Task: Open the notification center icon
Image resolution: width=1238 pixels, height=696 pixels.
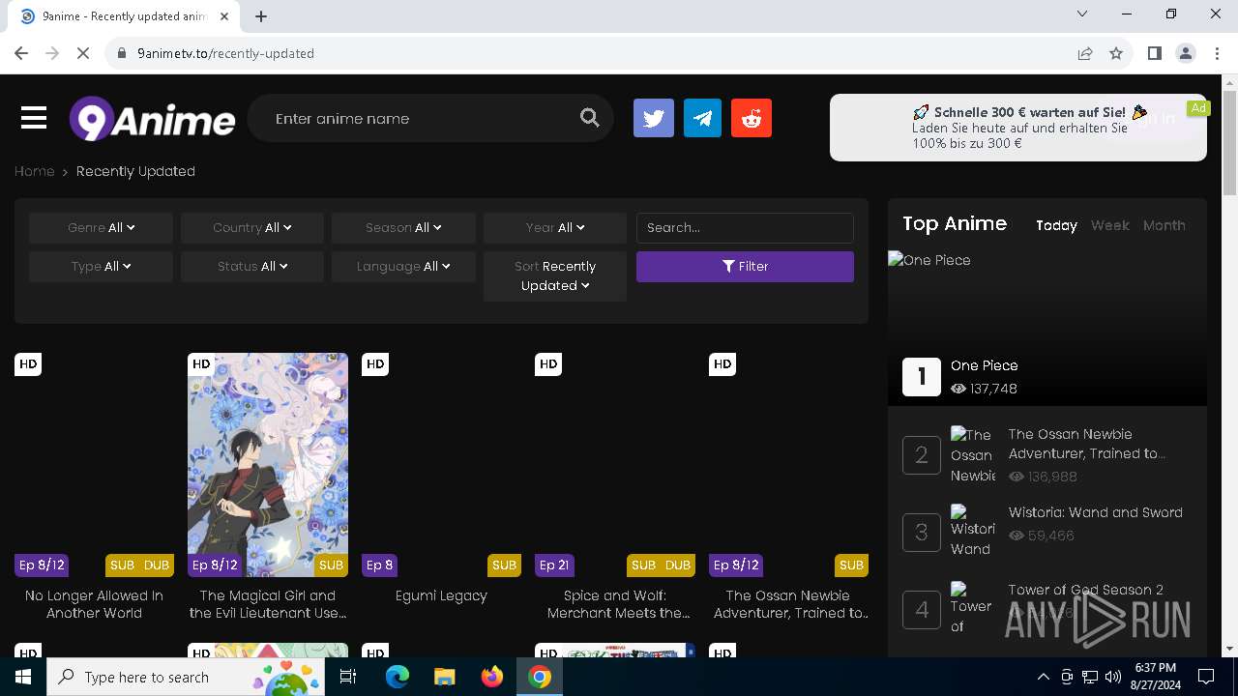Action: 1206,677
